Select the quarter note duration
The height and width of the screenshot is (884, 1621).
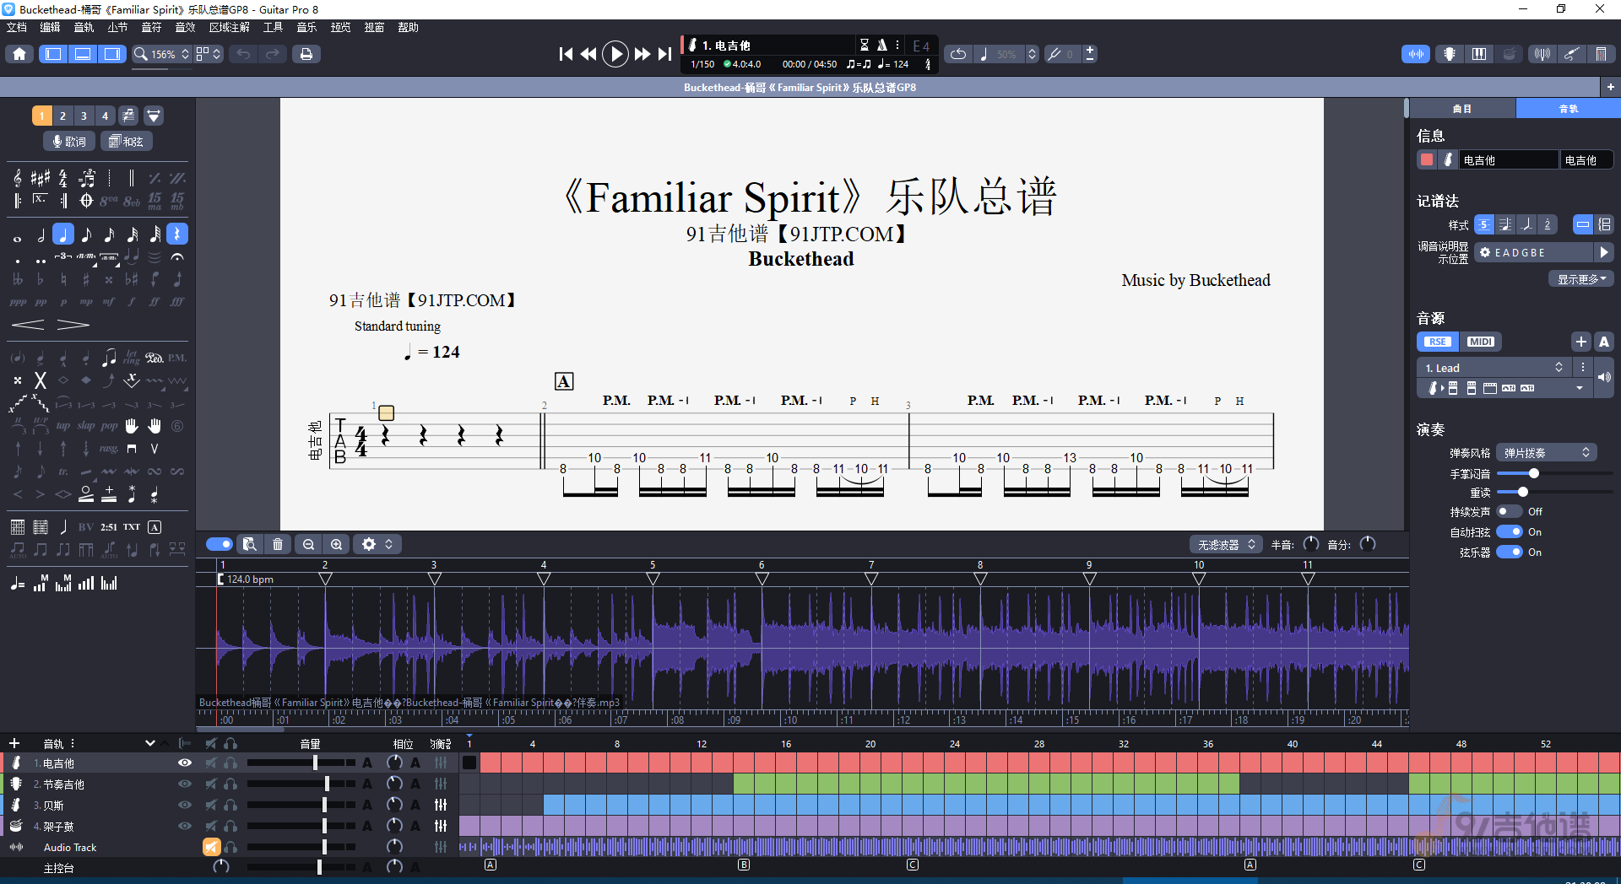click(63, 234)
